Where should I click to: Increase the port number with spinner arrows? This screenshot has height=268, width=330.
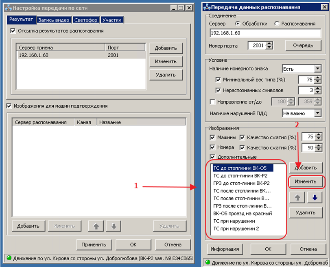point(269,43)
